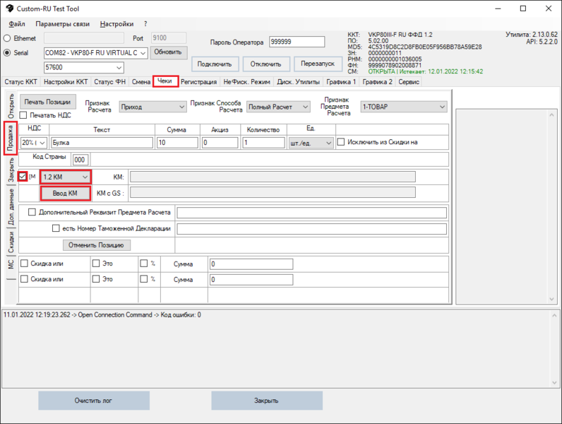Click the Текст field containing Булка

click(102, 143)
